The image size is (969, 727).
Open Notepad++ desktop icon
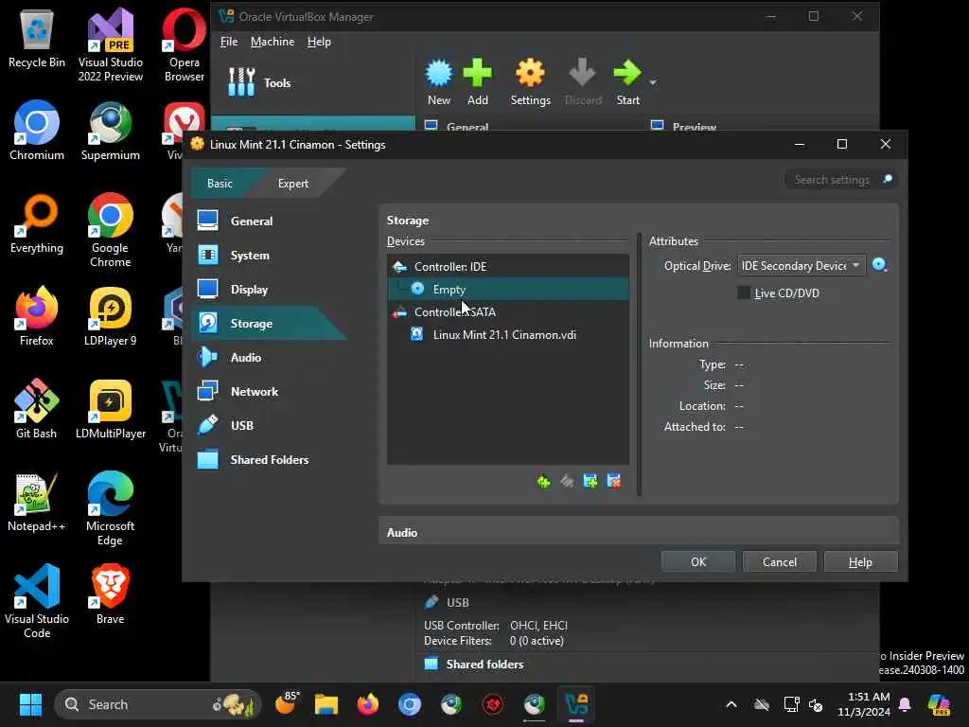pyautogui.click(x=37, y=502)
